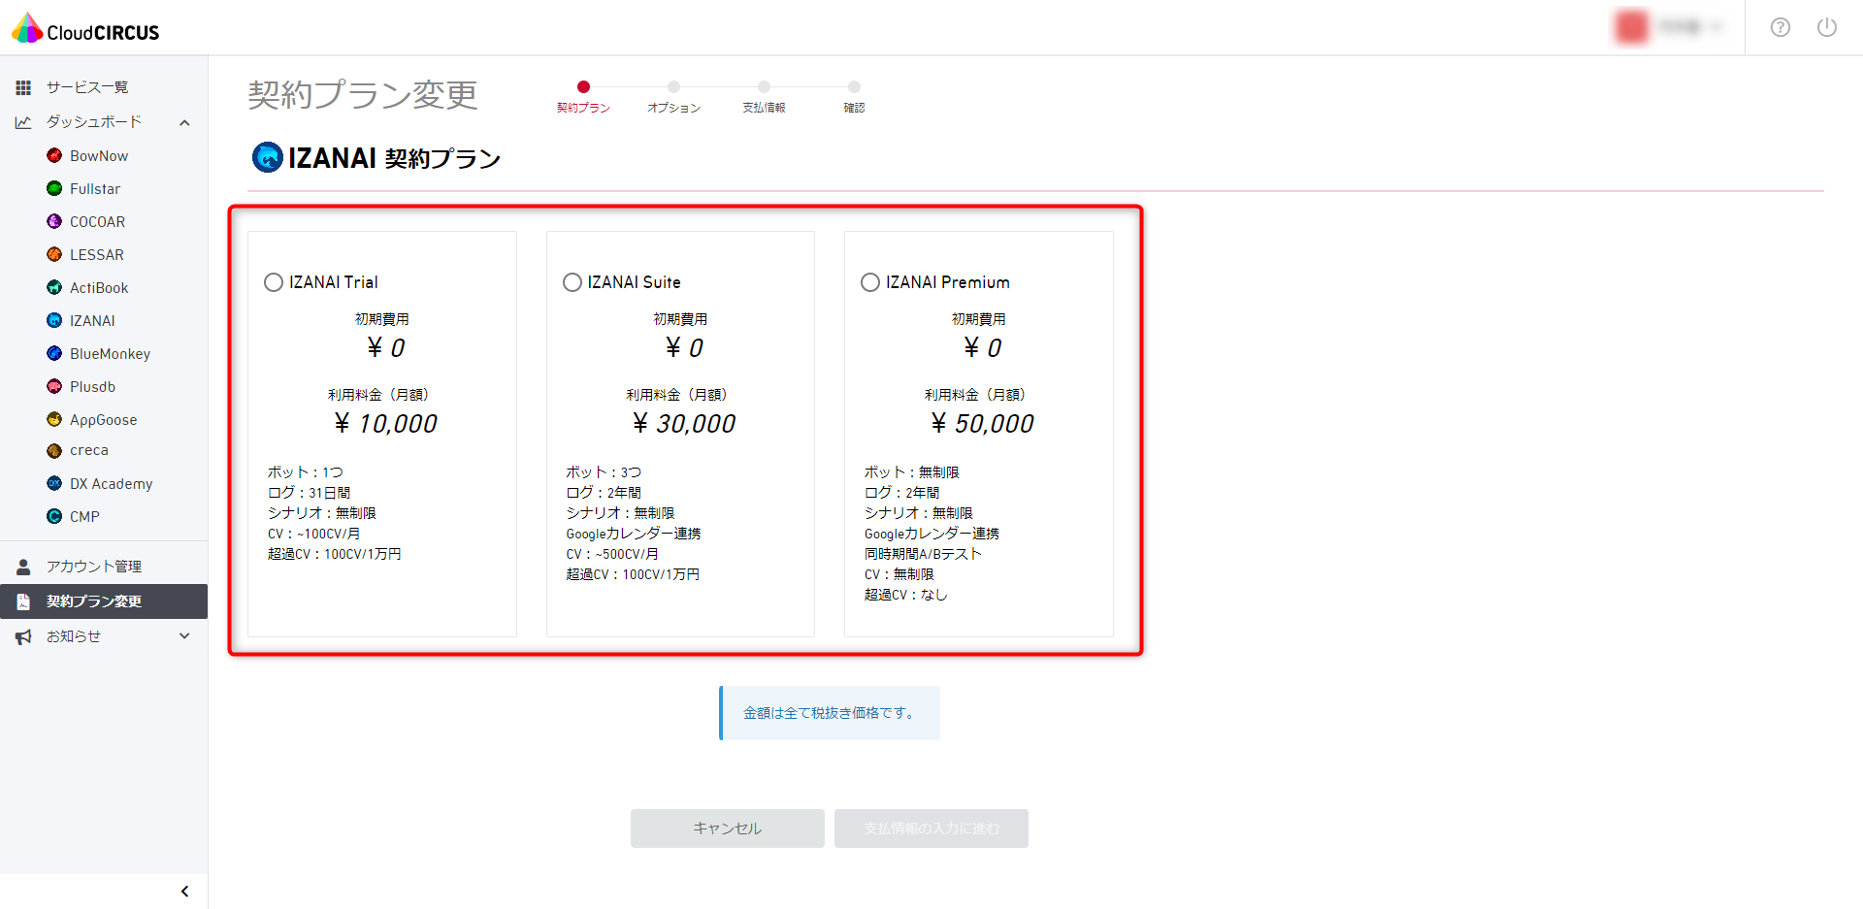Click the DX Academy product icon
The height and width of the screenshot is (909, 1863).
point(54,483)
